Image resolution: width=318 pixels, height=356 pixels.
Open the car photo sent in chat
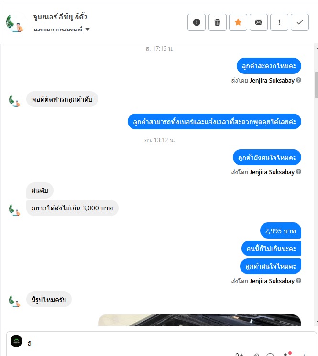click(199, 320)
